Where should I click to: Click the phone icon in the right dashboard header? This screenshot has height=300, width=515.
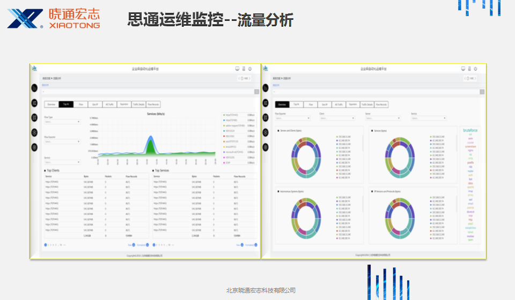[x=469, y=69]
